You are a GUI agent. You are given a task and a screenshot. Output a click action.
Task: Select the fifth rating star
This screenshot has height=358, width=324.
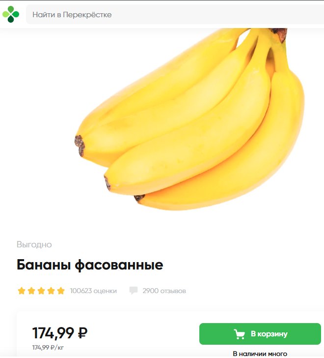coord(61,291)
